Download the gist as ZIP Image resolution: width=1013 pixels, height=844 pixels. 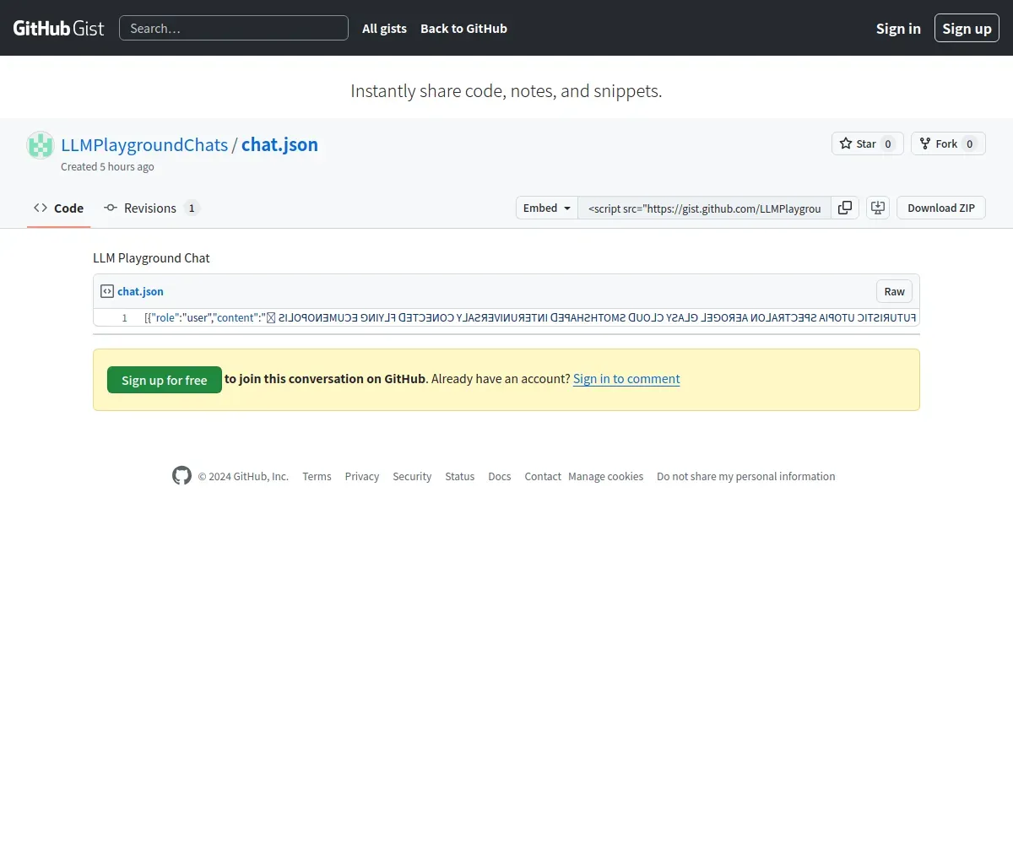click(x=941, y=208)
